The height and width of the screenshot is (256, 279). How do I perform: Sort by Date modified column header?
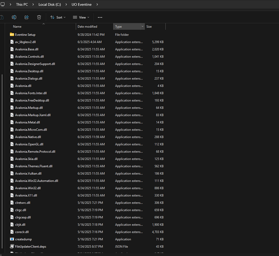(87, 26)
